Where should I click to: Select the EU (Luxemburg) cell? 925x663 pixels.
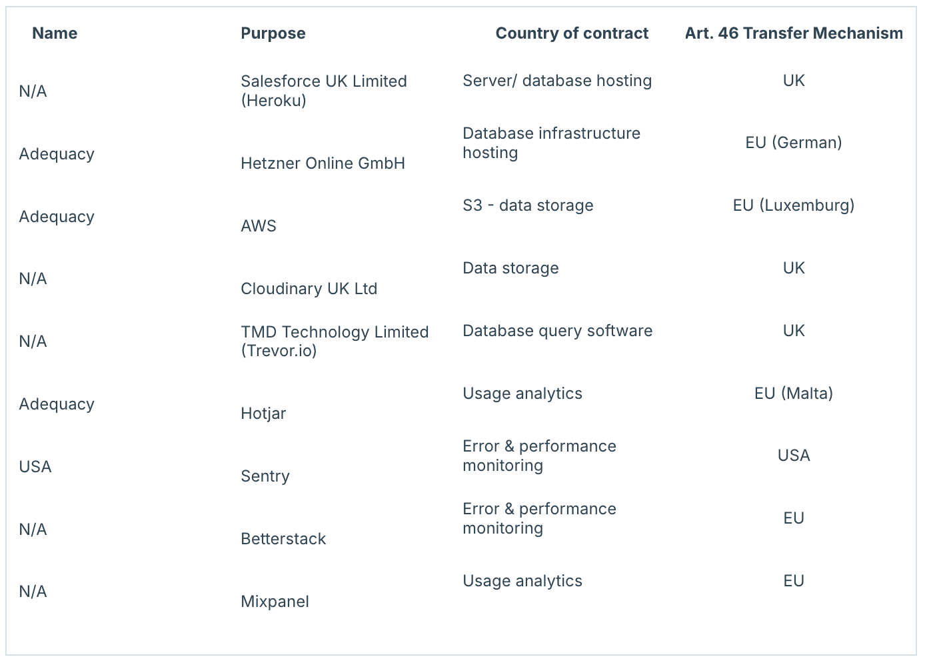coord(793,205)
